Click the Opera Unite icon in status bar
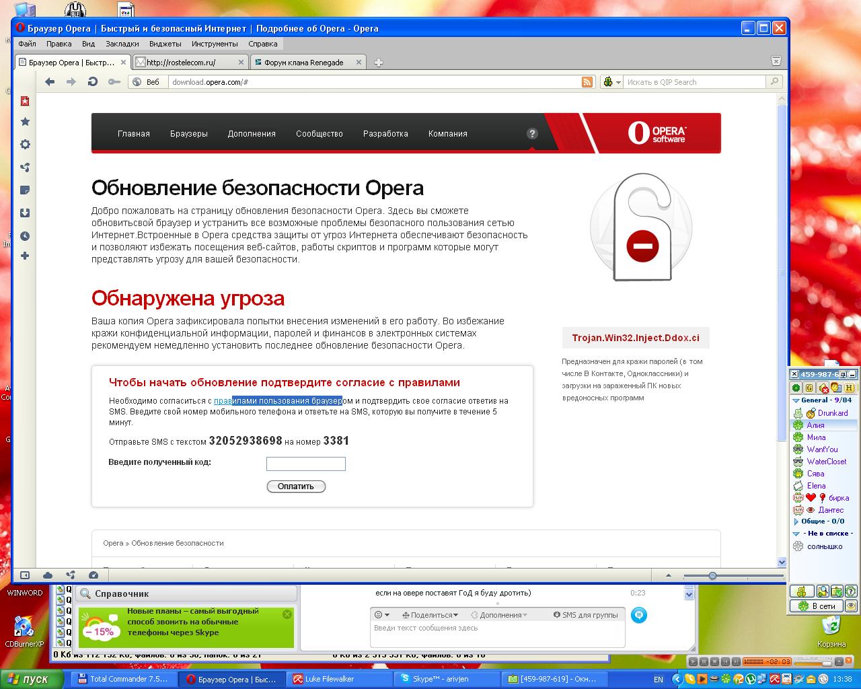Viewport: 861px width, 689px height. (71, 575)
